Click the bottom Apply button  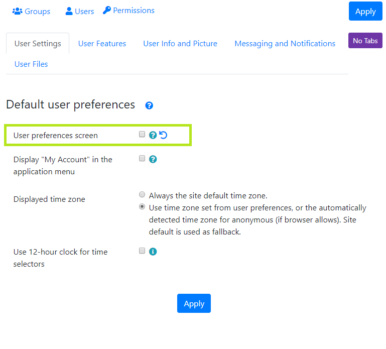pyautogui.click(x=194, y=303)
